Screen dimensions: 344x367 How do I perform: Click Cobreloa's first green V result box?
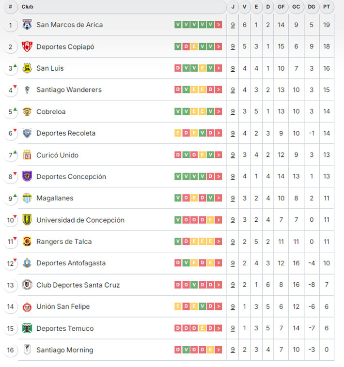click(178, 111)
